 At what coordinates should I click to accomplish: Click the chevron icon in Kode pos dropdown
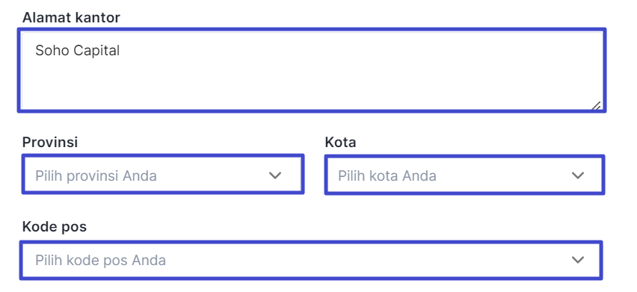click(578, 260)
